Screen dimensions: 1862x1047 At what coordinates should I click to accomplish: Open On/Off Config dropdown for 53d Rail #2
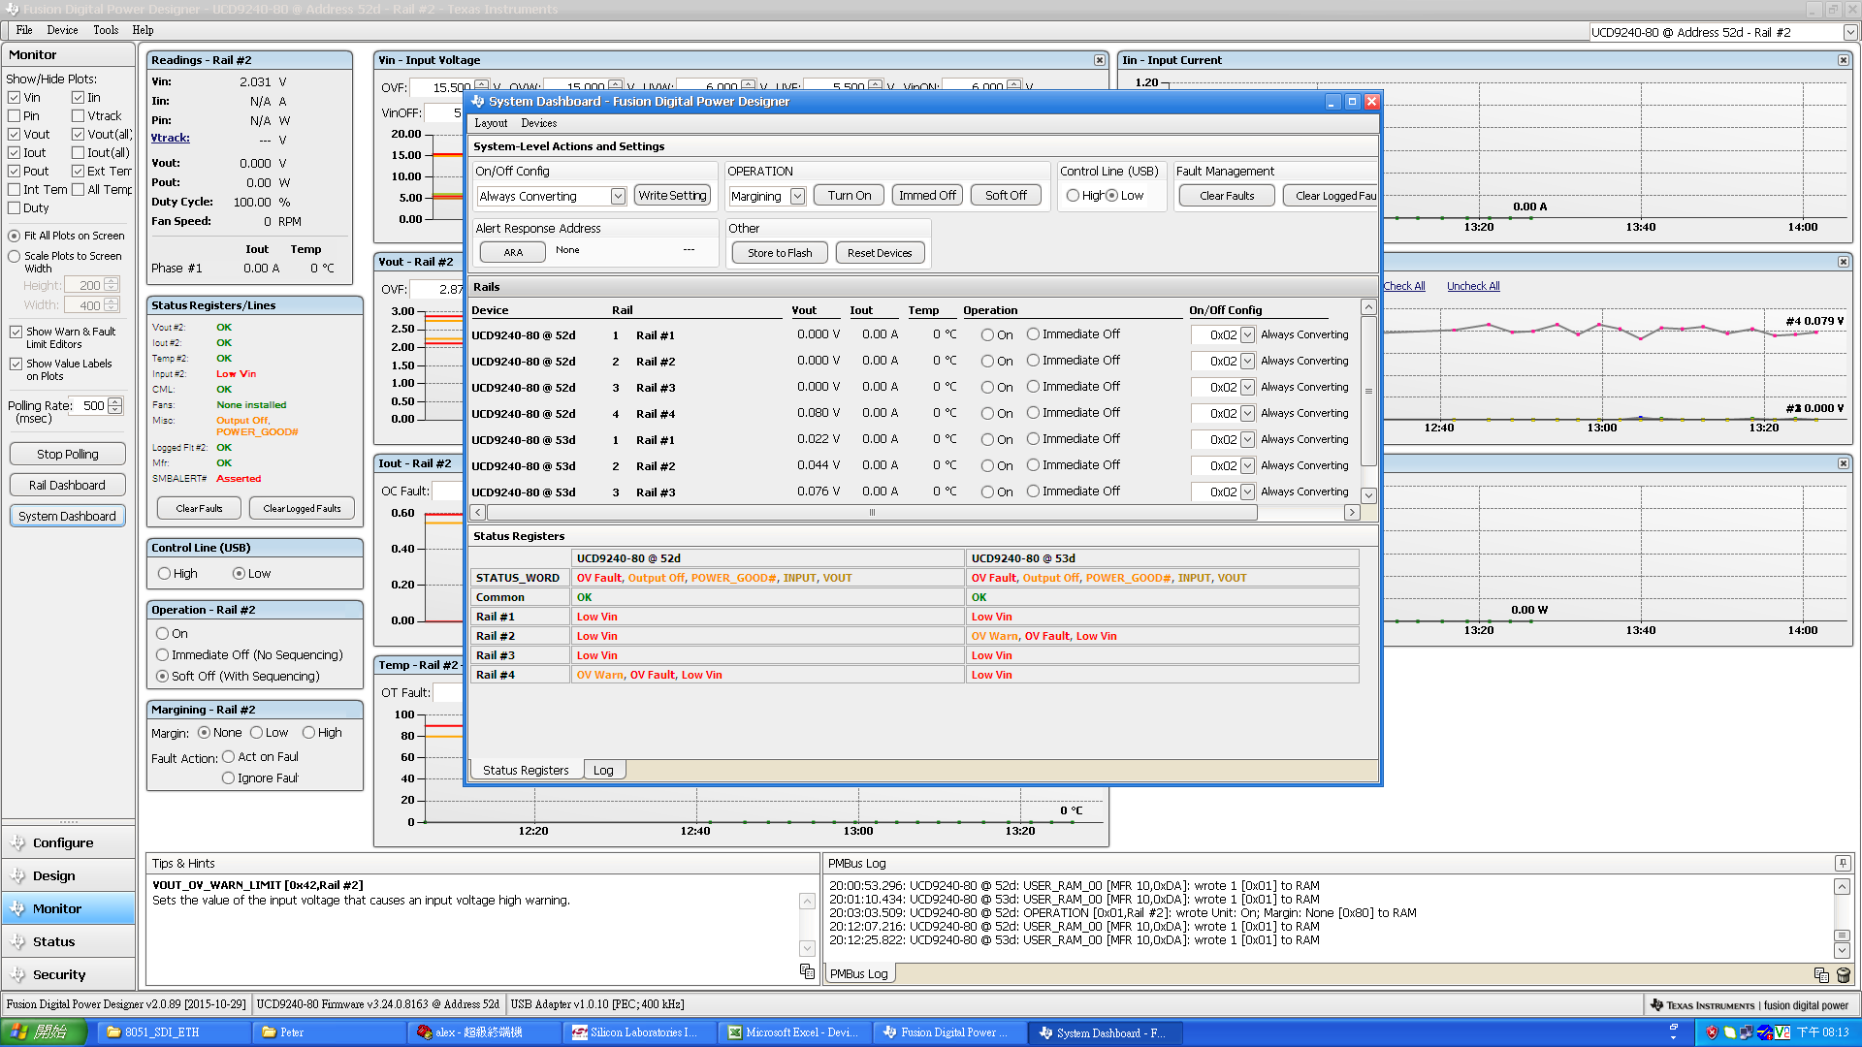tap(1247, 465)
